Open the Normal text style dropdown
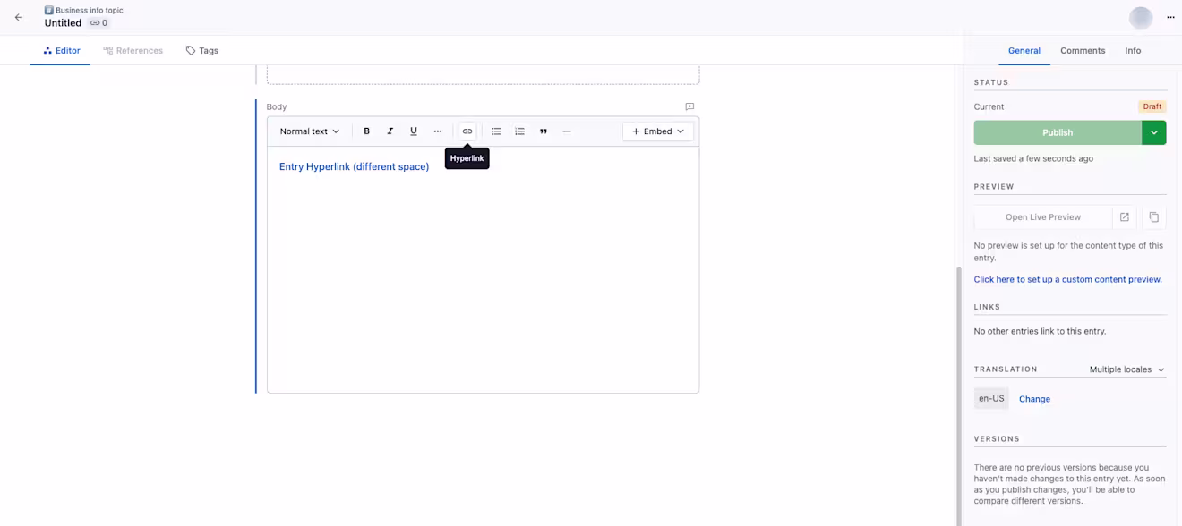Viewport: 1182px width, 526px height. pos(310,131)
